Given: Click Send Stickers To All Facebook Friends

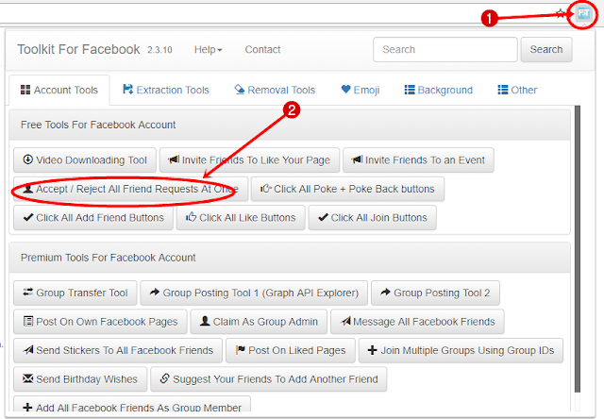Looking at the screenshot, I should (118, 350).
